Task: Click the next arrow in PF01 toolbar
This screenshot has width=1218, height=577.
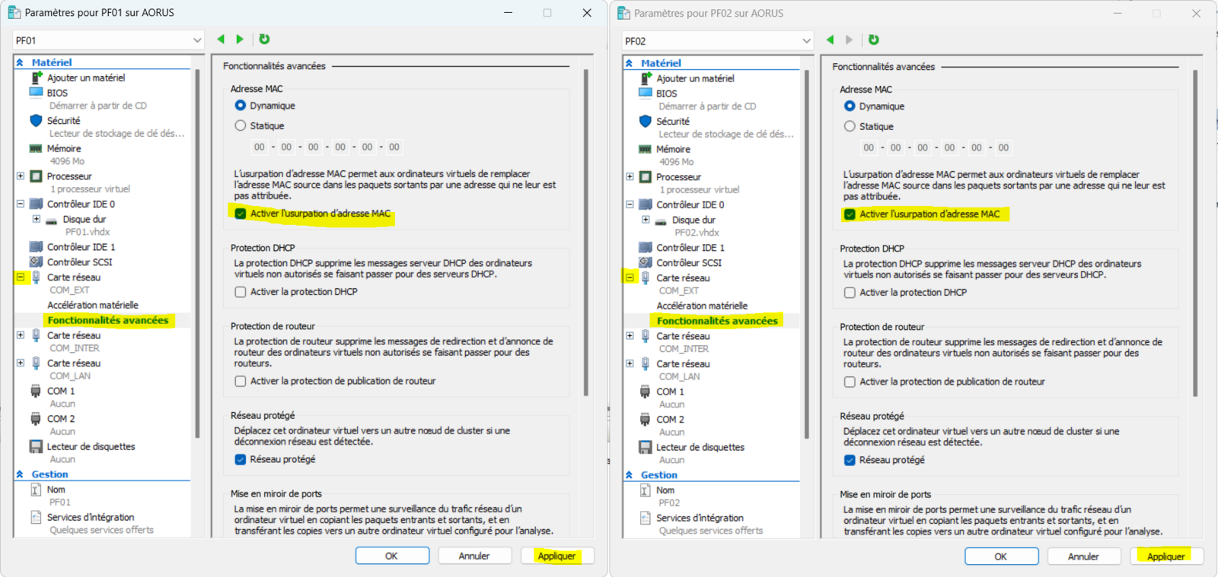Action: 240,40
